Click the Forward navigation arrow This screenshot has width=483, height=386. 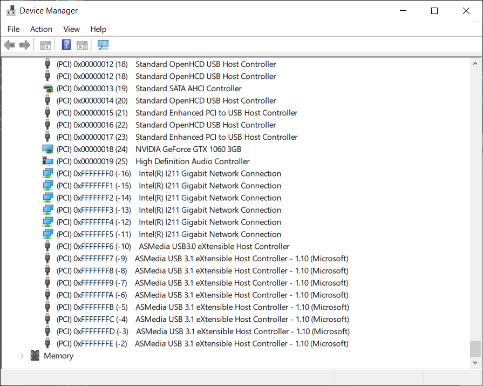tap(24, 45)
